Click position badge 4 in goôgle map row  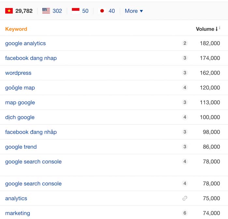(x=185, y=88)
